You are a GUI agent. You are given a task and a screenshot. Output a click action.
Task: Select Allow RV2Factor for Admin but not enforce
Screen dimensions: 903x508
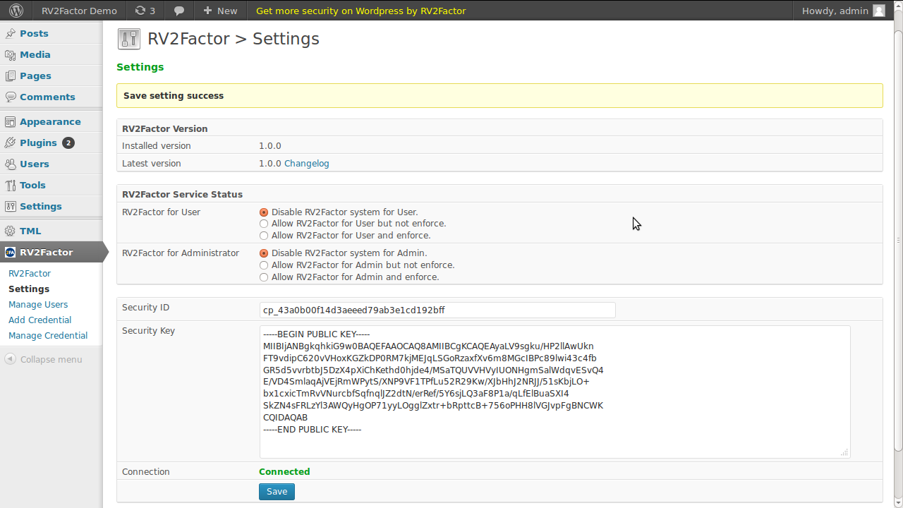click(264, 265)
